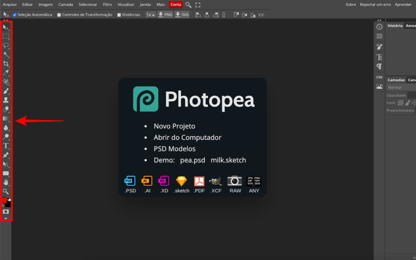This screenshot has height=260, width=416.
Task: Switch to the História tab
Action: pos(395,26)
